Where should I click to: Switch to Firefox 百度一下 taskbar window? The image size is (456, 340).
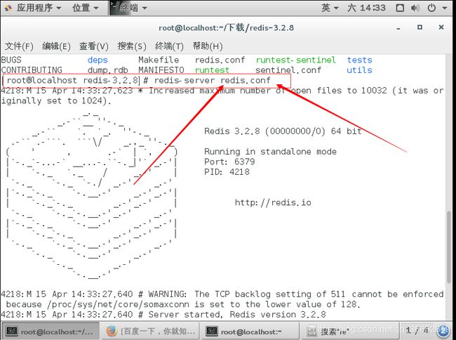pos(150,332)
